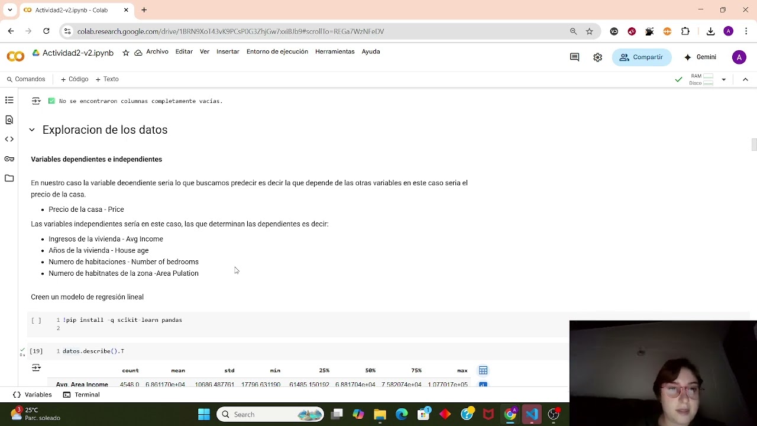Open the Comandos palette
Image resolution: width=757 pixels, height=426 pixels.
pos(25,79)
